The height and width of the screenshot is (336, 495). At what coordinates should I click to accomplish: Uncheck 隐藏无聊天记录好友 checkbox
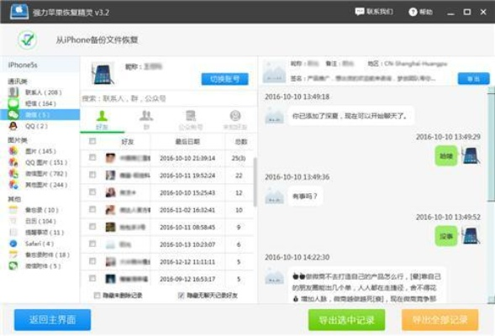click(181, 296)
